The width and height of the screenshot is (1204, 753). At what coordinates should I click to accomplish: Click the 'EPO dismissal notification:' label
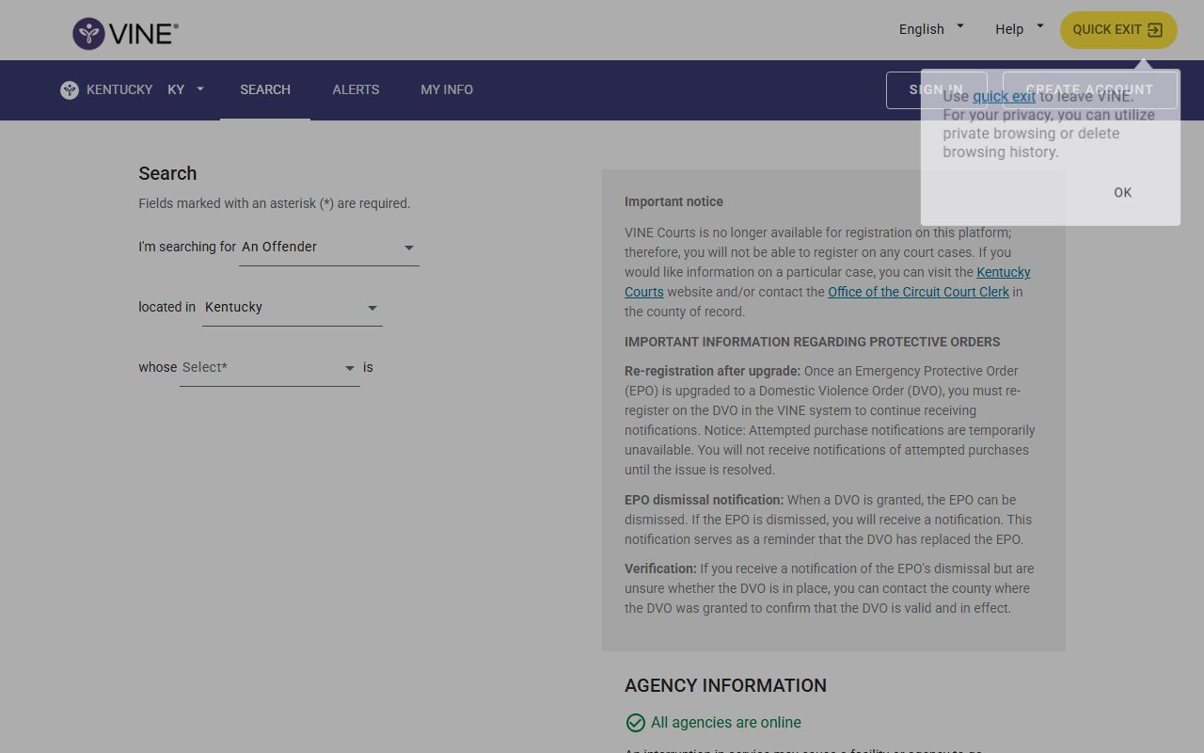(704, 501)
